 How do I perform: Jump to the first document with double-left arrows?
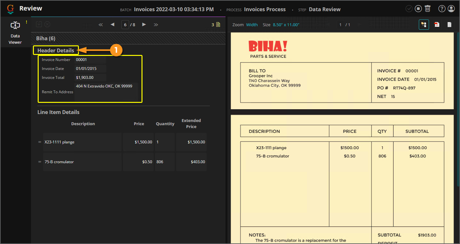tap(101, 25)
